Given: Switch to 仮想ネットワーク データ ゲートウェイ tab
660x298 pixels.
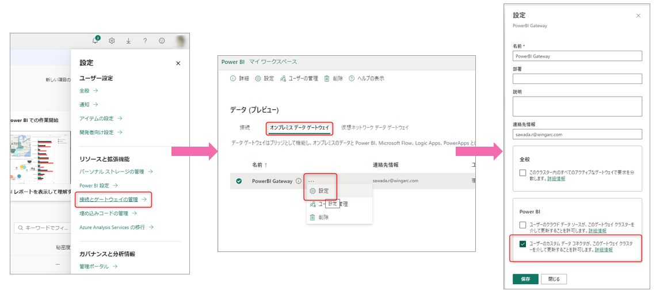Looking at the screenshot, I should pos(375,127).
